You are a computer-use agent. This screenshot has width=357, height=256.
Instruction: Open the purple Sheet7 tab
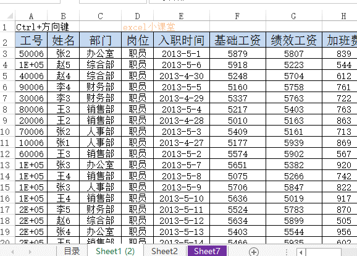click(207, 251)
